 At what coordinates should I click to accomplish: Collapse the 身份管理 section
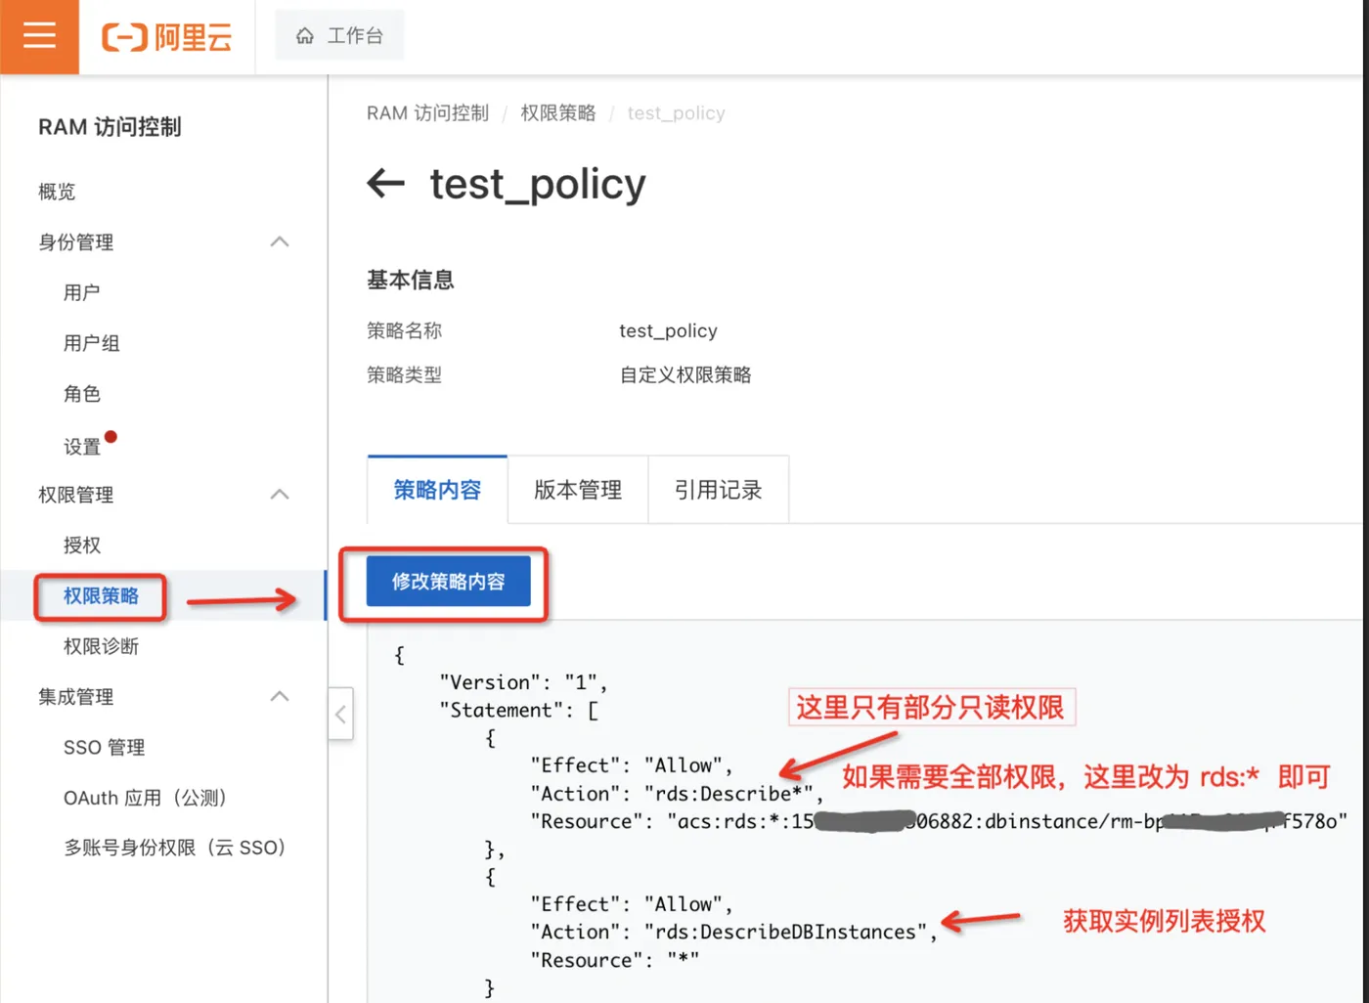[x=280, y=241]
